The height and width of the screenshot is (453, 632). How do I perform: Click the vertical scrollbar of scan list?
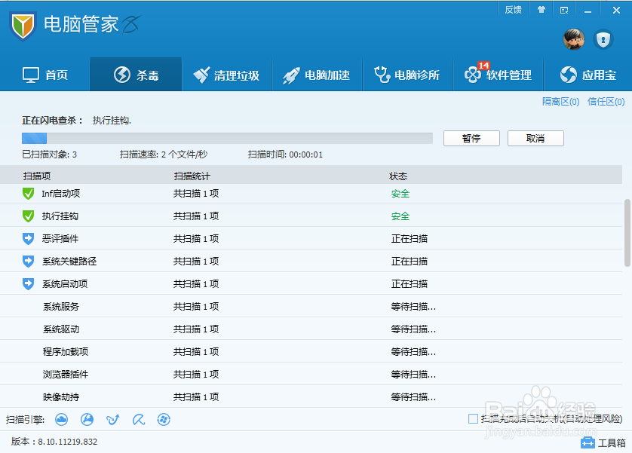pos(627,233)
